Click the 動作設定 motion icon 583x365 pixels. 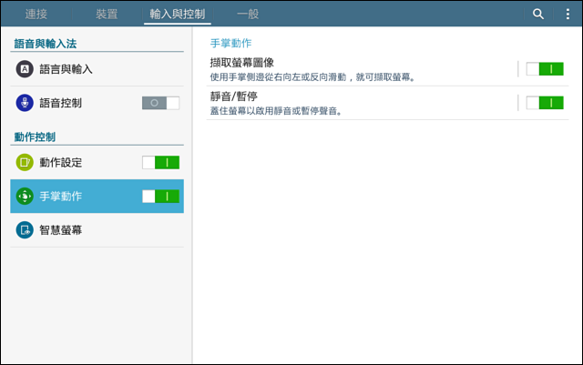[25, 162]
